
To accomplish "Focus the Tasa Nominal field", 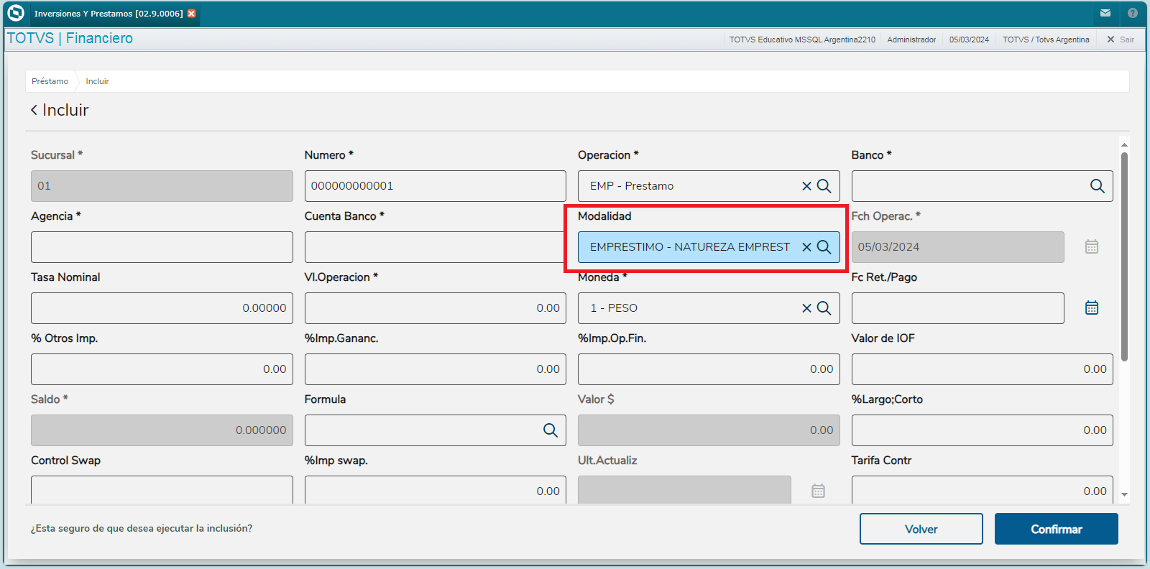I will point(162,308).
